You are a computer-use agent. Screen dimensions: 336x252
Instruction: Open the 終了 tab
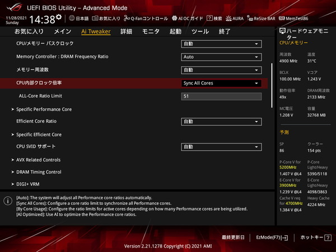(x=225, y=31)
